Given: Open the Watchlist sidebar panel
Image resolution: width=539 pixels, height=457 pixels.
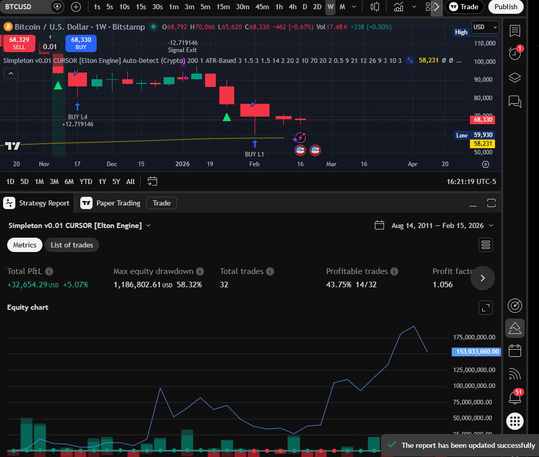Looking at the screenshot, I should [x=515, y=31].
